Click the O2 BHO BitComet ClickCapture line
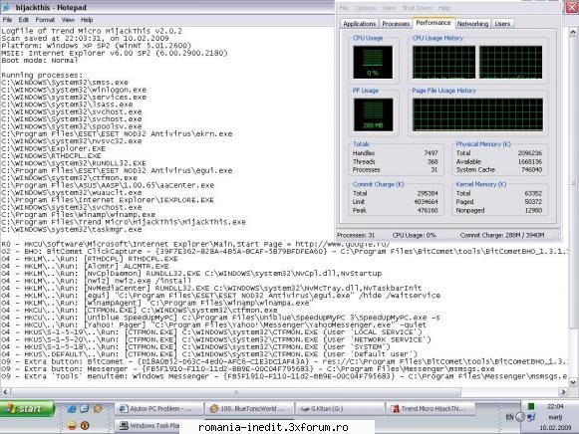This screenshot has height=434, width=579. pos(284,252)
